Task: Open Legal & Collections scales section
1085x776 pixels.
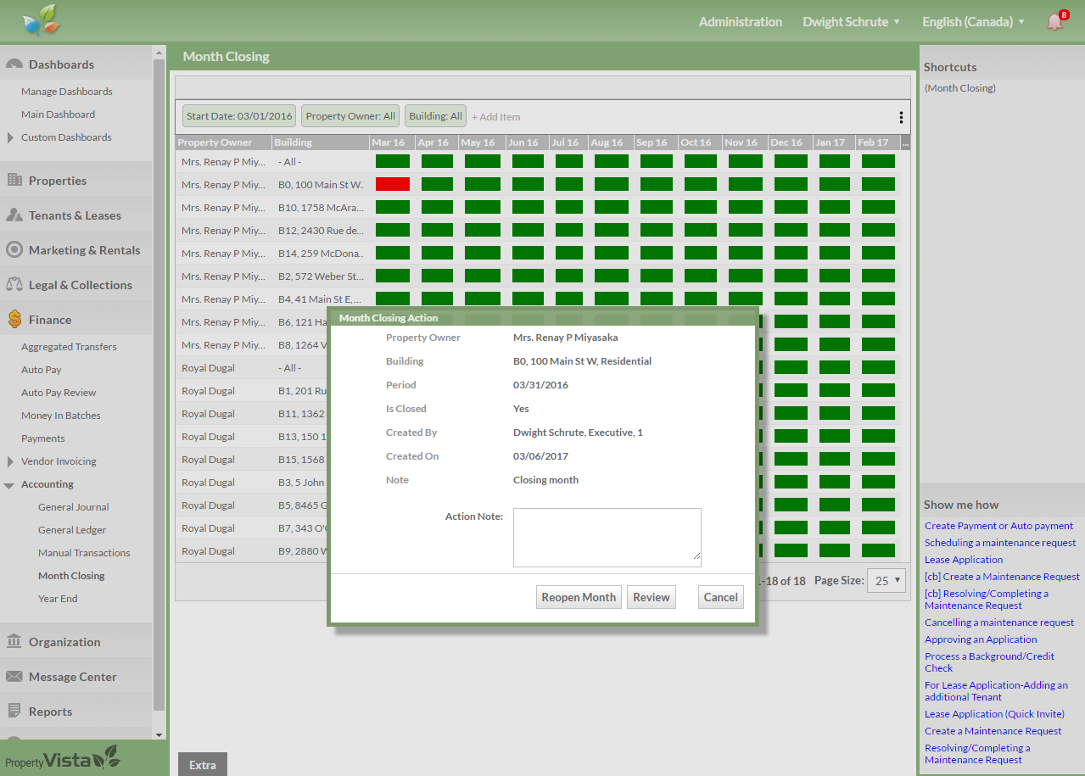Action: (x=80, y=285)
